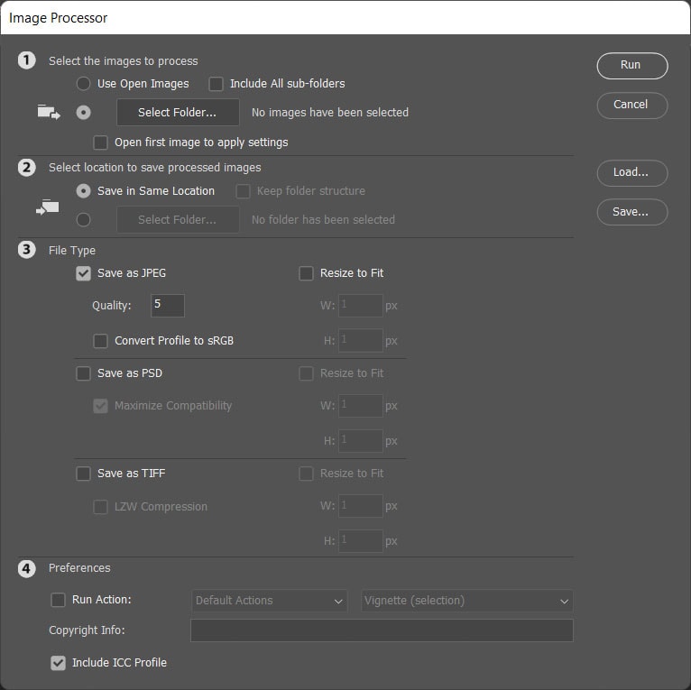The image size is (691, 690).
Task: Expand the Vignette (selection) action dropdown
Action: [x=467, y=601]
